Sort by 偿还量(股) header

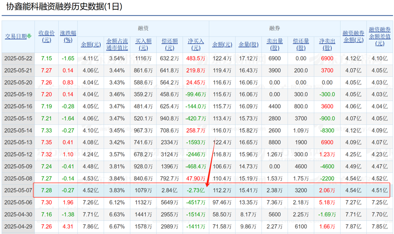click(301, 44)
